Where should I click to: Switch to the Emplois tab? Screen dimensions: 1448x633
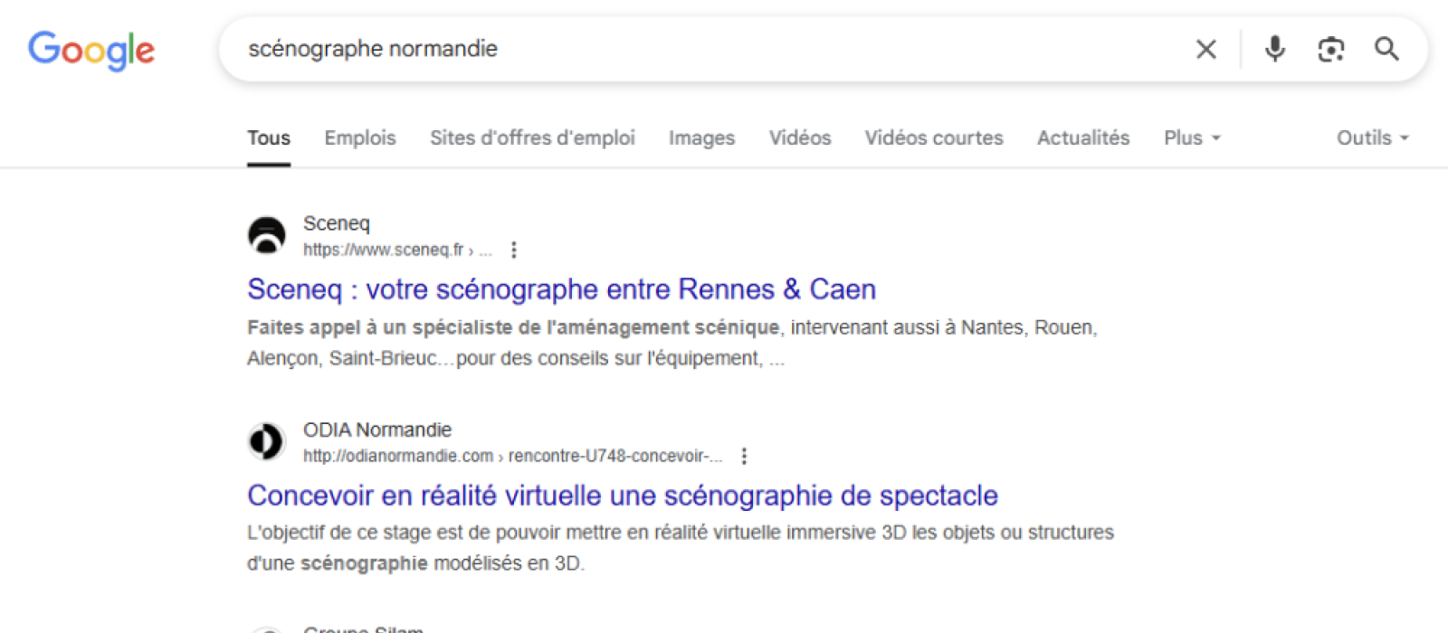[x=360, y=137]
